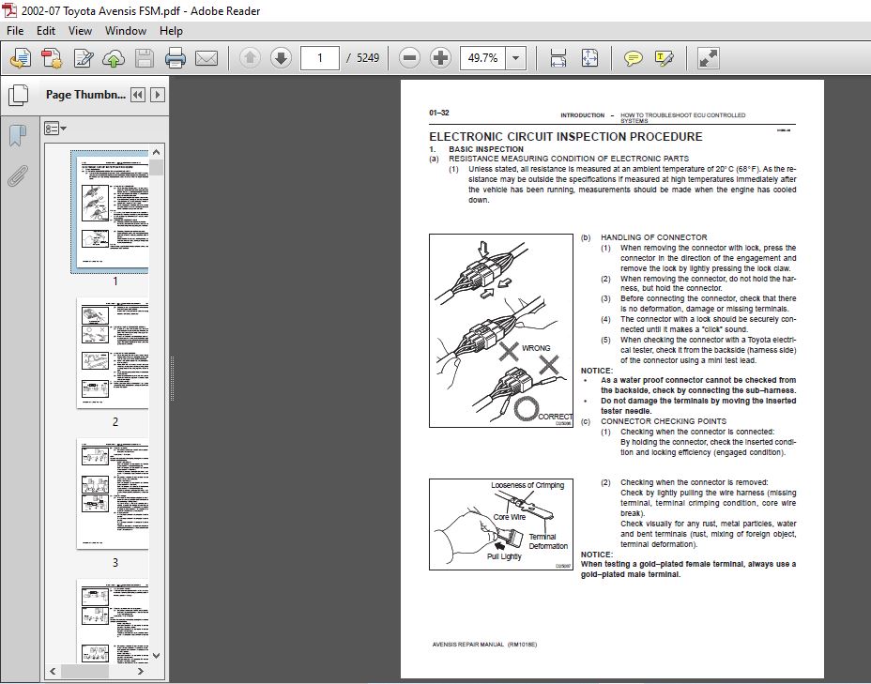The width and height of the screenshot is (871, 684).
Task: Click 'HANDLING OF CONNECTOR' text in document
Action: [x=654, y=237]
